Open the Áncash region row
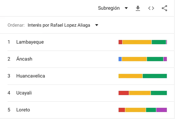 point(87,59)
